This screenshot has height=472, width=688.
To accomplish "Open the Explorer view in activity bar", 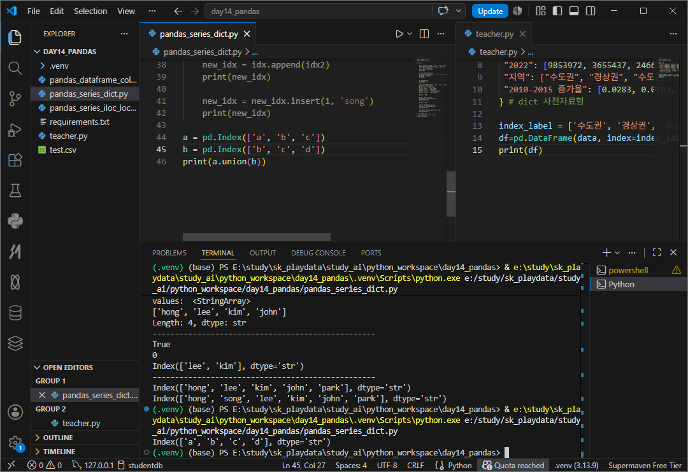I will click(x=15, y=38).
